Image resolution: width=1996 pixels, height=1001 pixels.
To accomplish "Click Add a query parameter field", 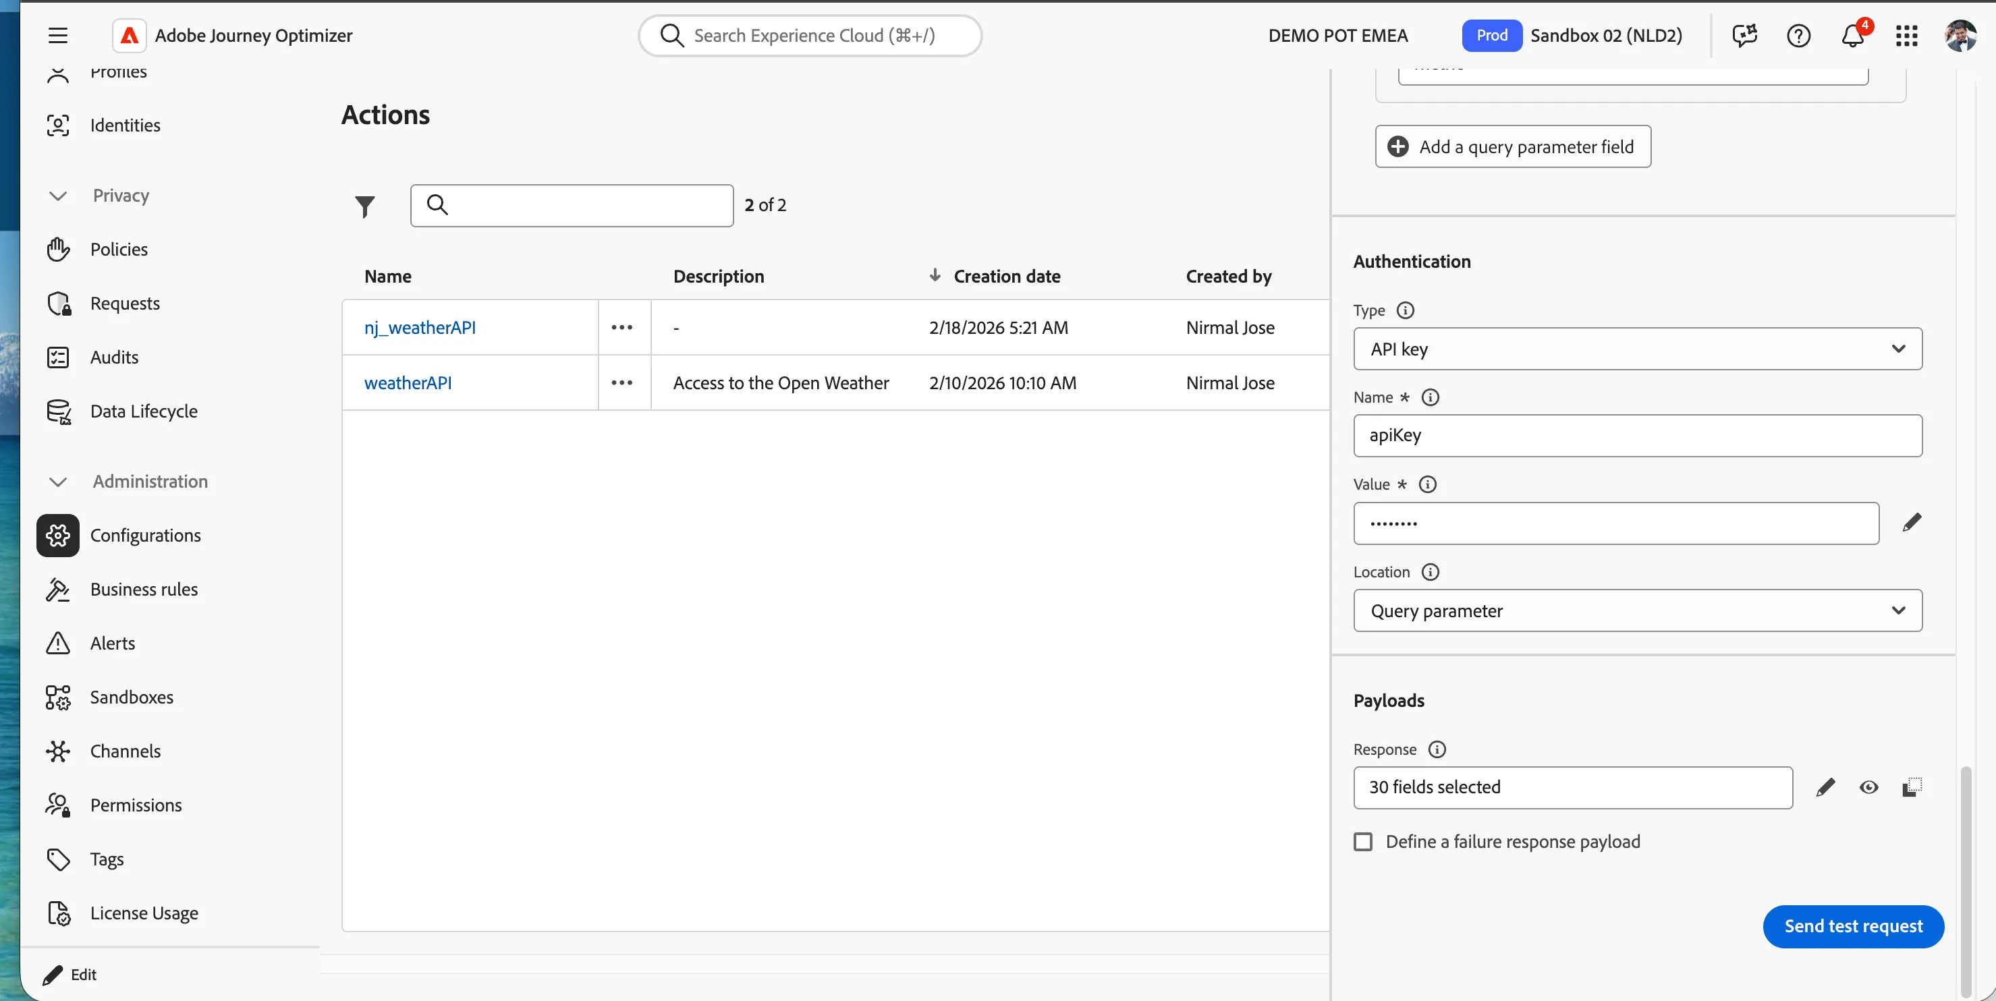I will pyautogui.click(x=1512, y=147).
